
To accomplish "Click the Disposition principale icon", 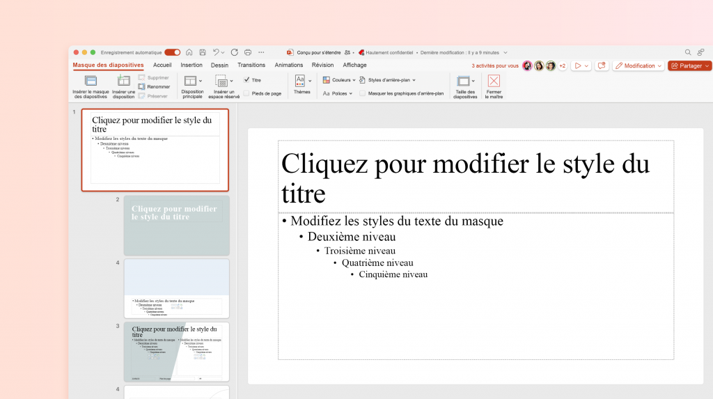I will (x=190, y=81).
